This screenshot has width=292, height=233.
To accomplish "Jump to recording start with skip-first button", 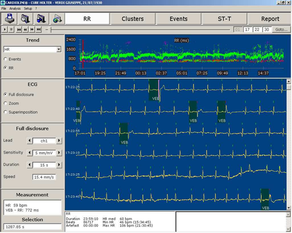I will coord(19,30).
